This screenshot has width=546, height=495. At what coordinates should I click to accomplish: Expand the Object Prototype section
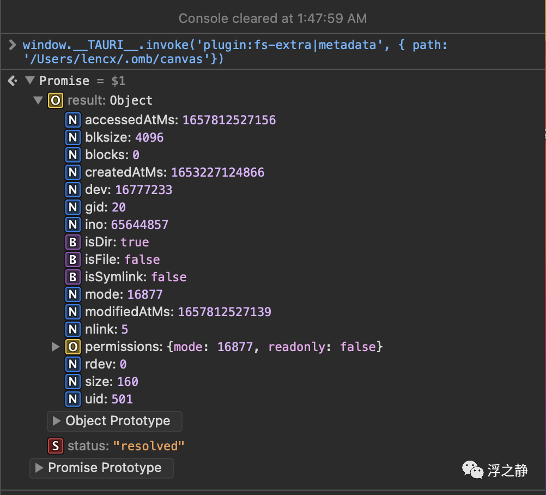point(56,421)
